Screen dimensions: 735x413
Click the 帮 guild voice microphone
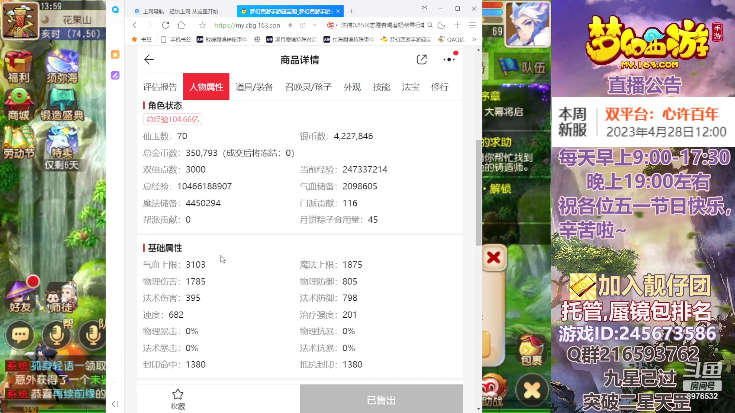[x=56, y=335]
